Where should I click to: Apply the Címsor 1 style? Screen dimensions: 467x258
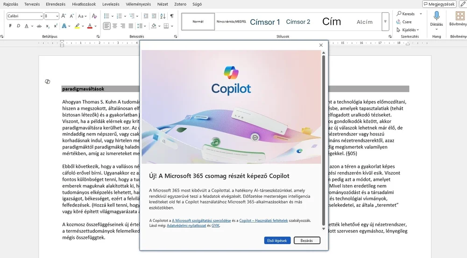[265, 22]
